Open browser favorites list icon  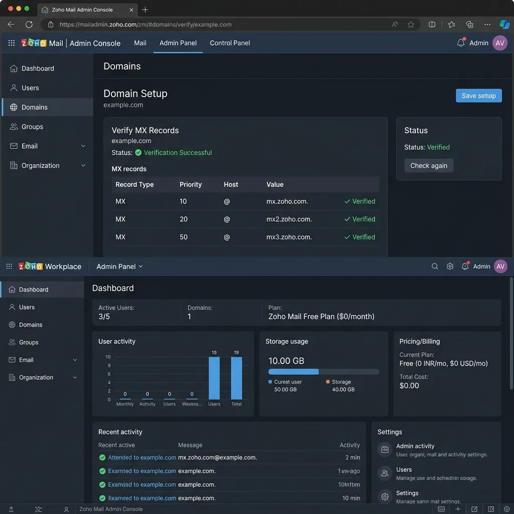pyautogui.click(x=451, y=25)
